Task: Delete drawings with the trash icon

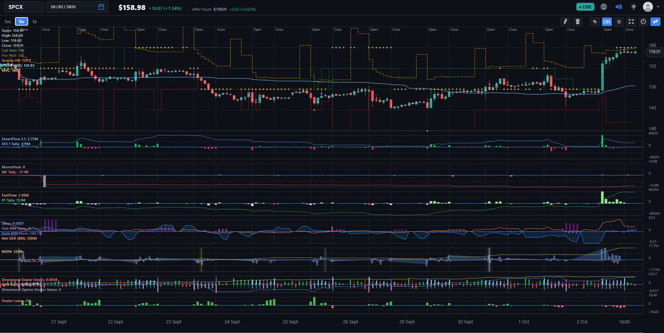Action: (578, 22)
